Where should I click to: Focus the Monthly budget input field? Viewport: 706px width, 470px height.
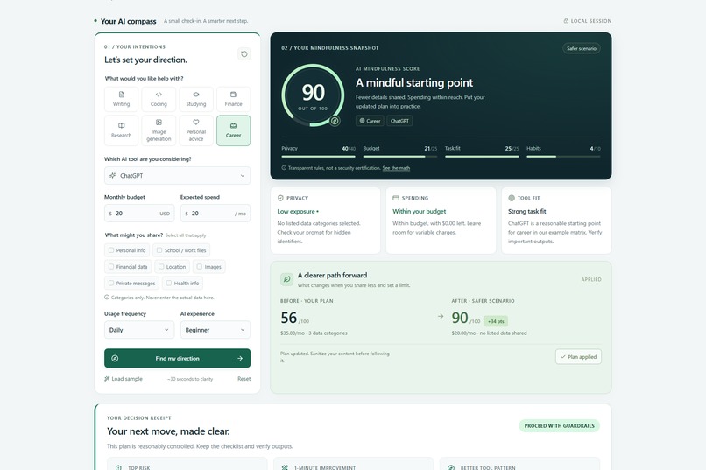click(x=139, y=214)
